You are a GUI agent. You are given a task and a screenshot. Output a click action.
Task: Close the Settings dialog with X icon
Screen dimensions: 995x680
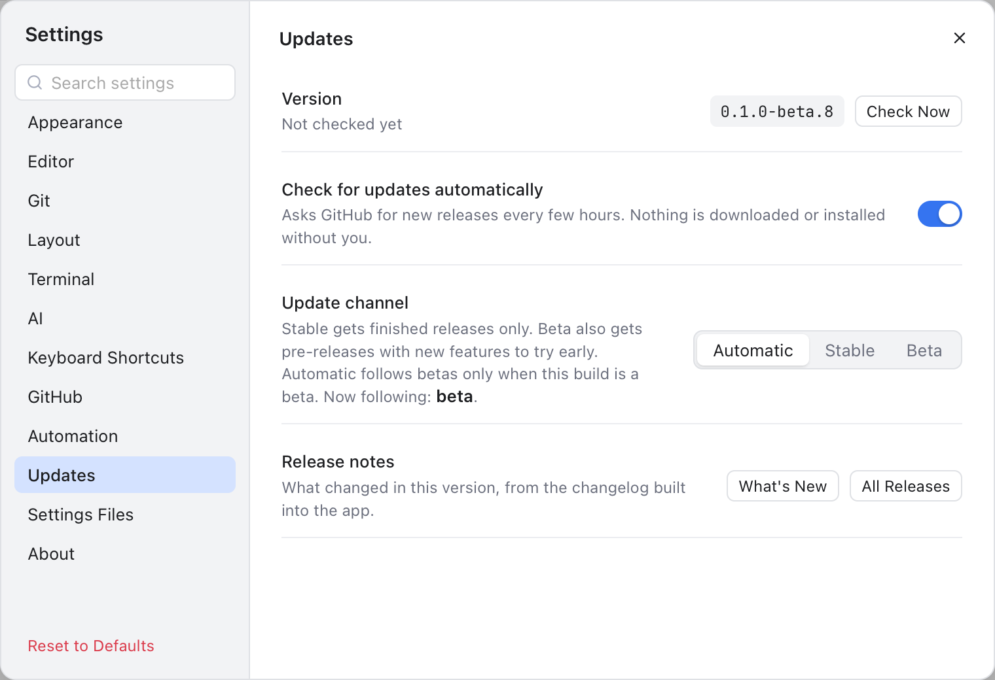click(x=959, y=38)
